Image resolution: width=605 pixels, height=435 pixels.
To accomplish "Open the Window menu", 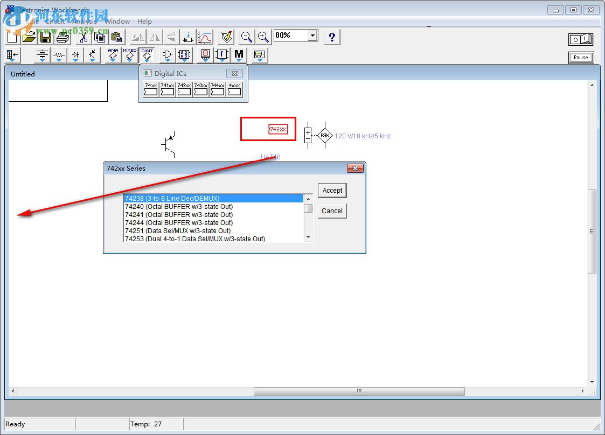I will point(117,21).
